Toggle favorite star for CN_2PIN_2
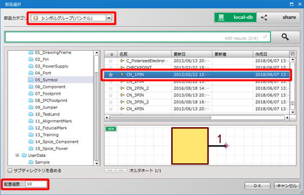This screenshot has height=195, width=304. [x=110, y=89]
